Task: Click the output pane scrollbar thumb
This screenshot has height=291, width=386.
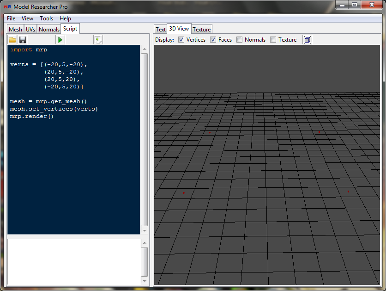Action: point(145,262)
